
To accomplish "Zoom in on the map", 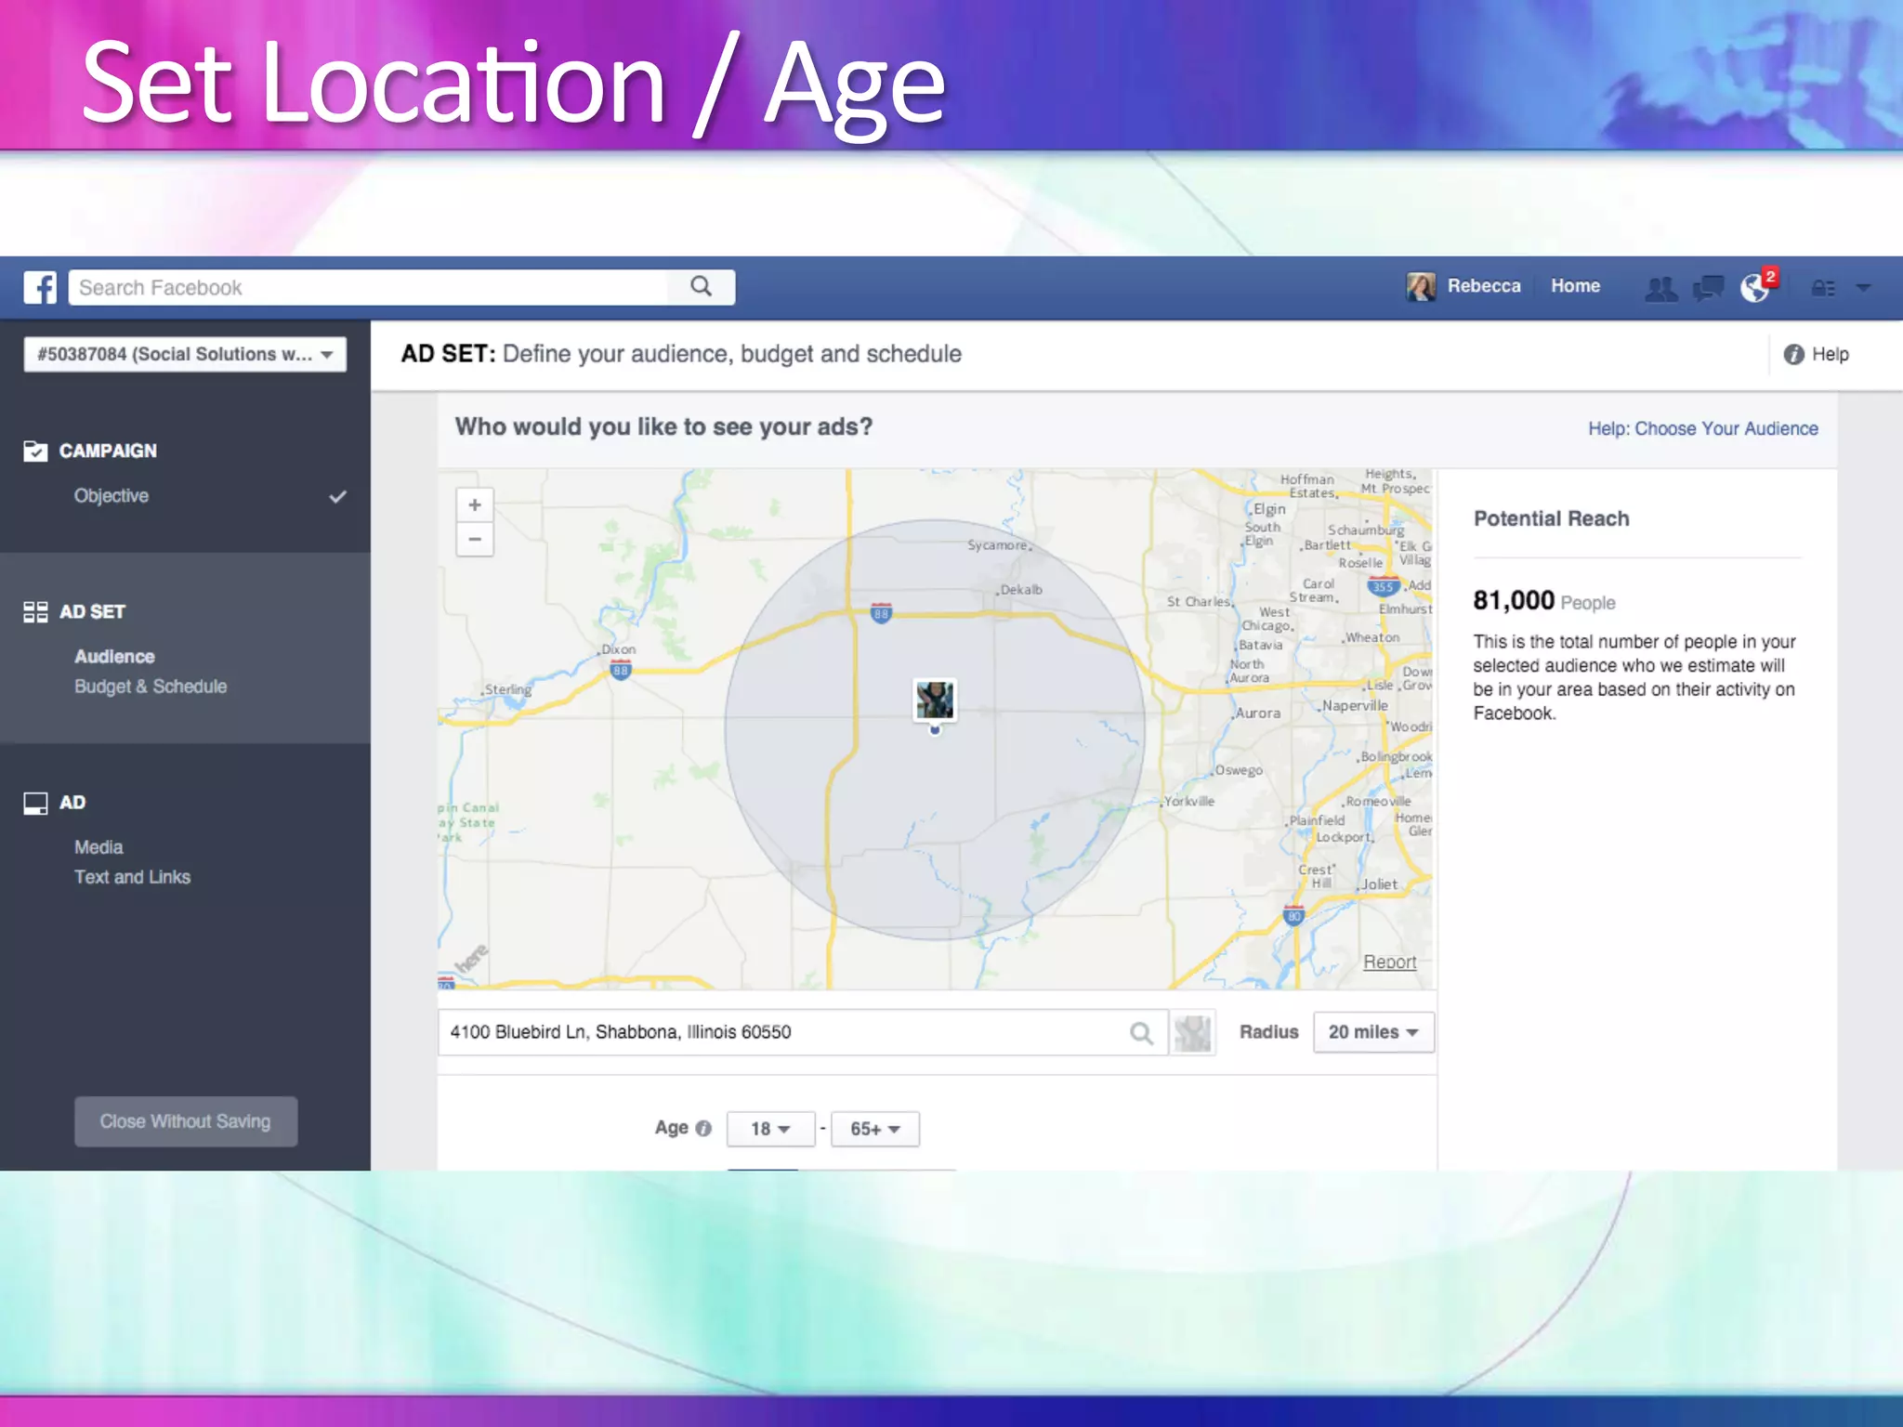I will click(475, 505).
